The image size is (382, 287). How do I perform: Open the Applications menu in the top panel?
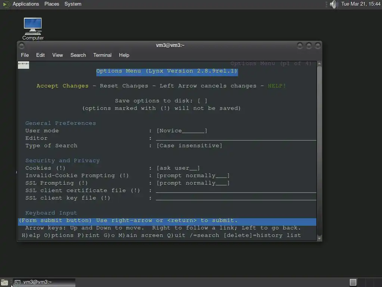click(26, 4)
